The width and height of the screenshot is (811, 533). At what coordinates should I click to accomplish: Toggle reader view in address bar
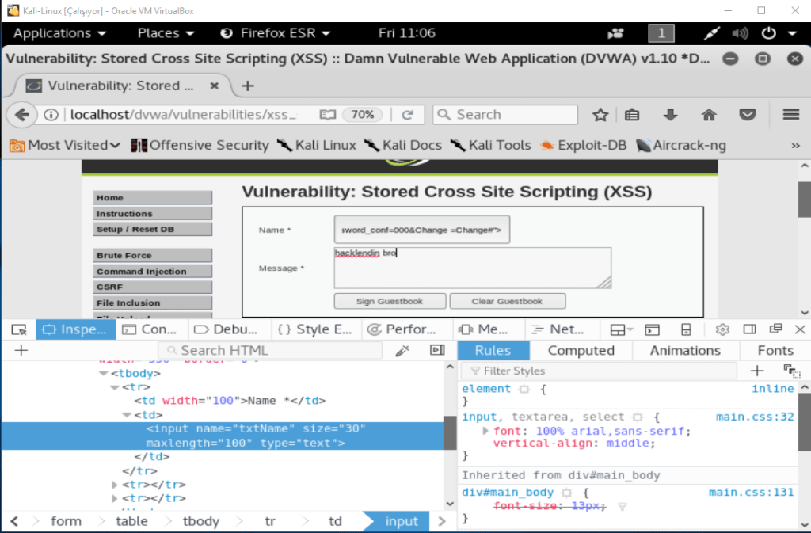(x=327, y=115)
